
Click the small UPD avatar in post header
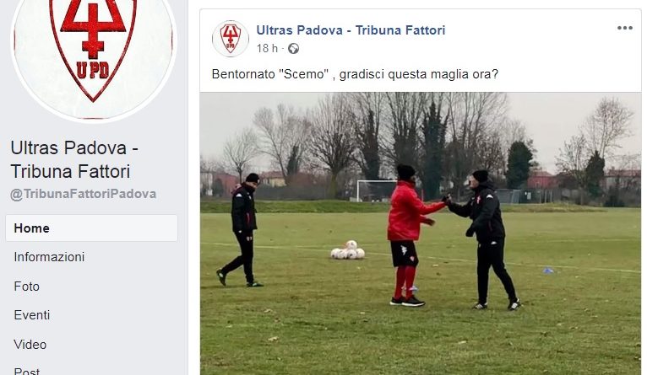(x=231, y=39)
